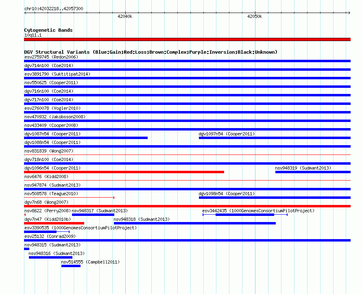Click the dgv1097n54 (Cooper2011) label

tap(227, 134)
